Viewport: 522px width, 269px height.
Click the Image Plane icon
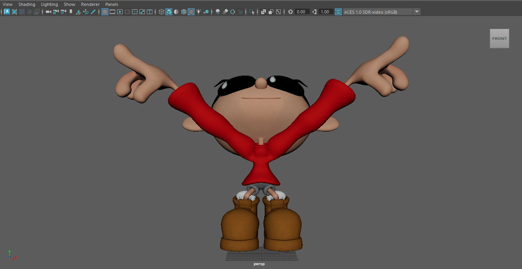point(78,12)
